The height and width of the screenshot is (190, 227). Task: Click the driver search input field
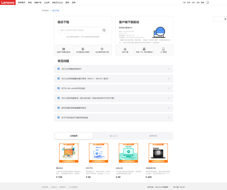click(79, 30)
